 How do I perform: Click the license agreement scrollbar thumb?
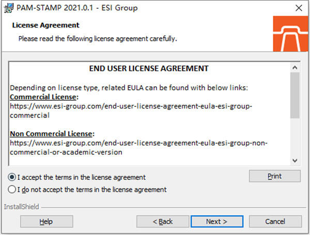click(x=295, y=95)
